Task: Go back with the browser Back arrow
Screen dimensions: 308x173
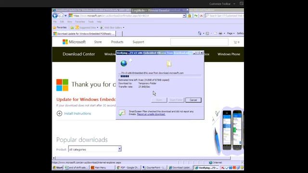Action: pos(55,15)
